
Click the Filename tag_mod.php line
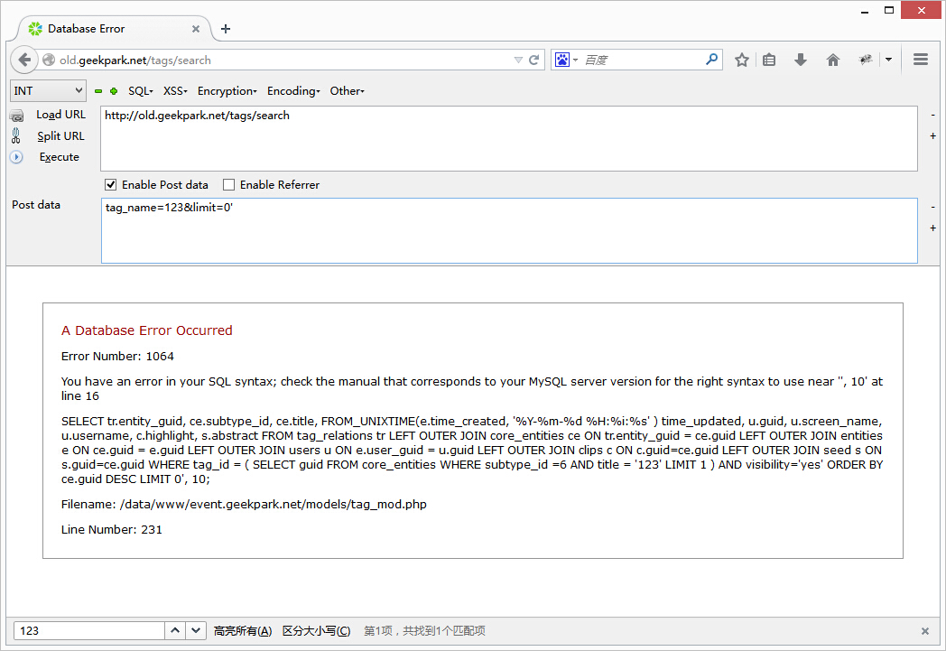[244, 505]
